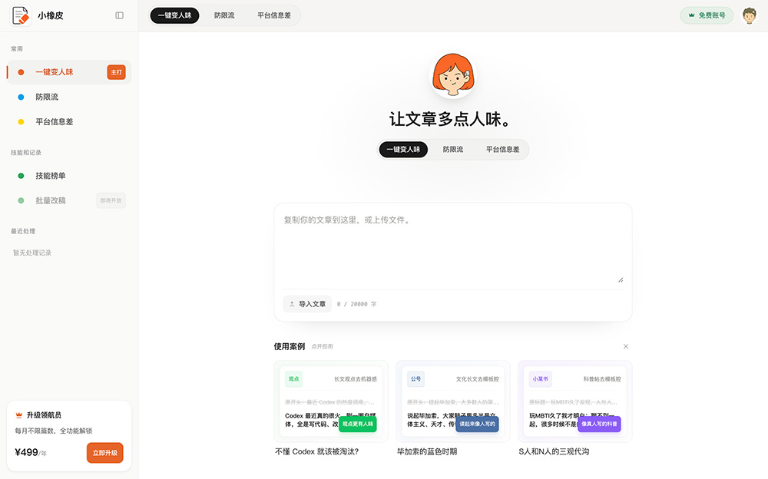Click the 升级领航员 title
The image size is (768, 479).
point(44,415)
